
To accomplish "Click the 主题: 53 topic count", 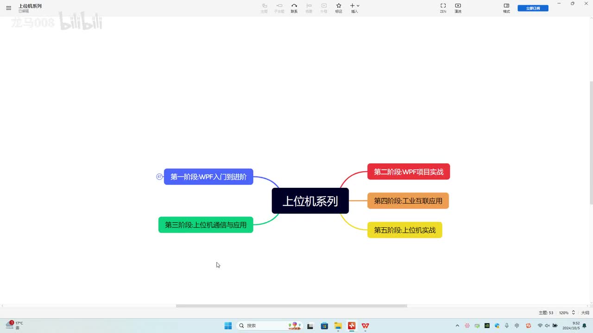I will click(x=546, y=313).
